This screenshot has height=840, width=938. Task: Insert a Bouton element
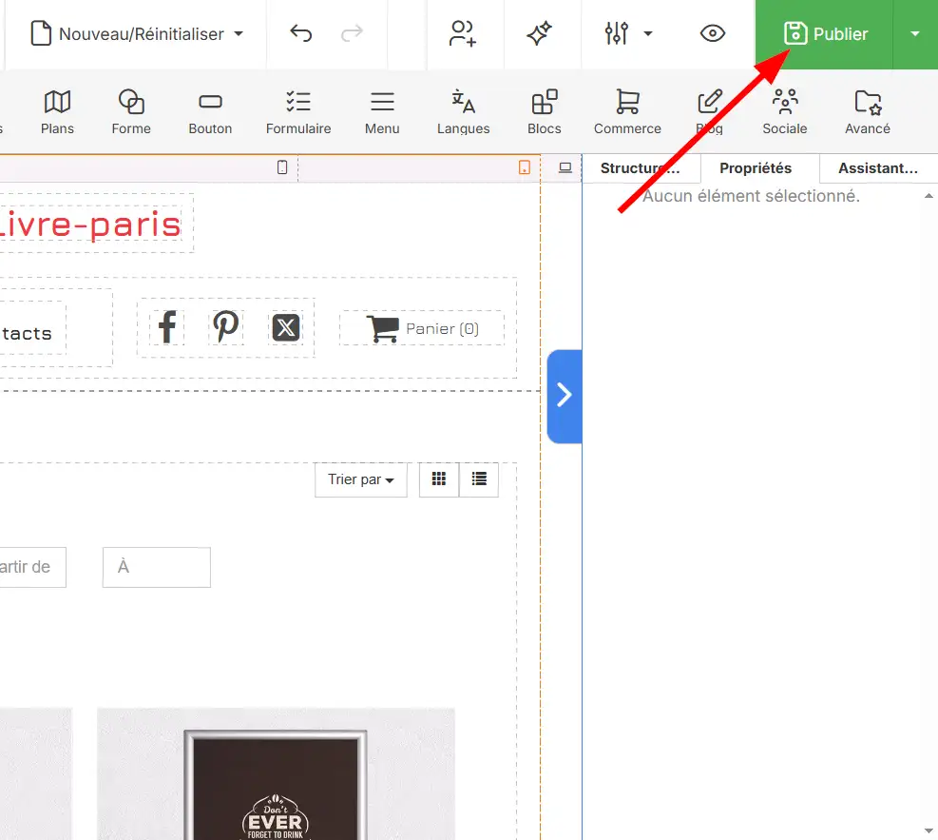pyautogui.click(x=210, y=112)
